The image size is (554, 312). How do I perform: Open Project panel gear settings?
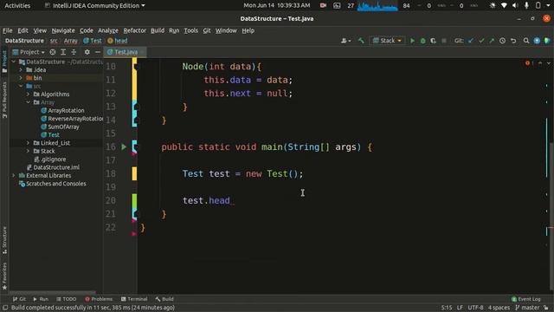(x=87, y=52)
